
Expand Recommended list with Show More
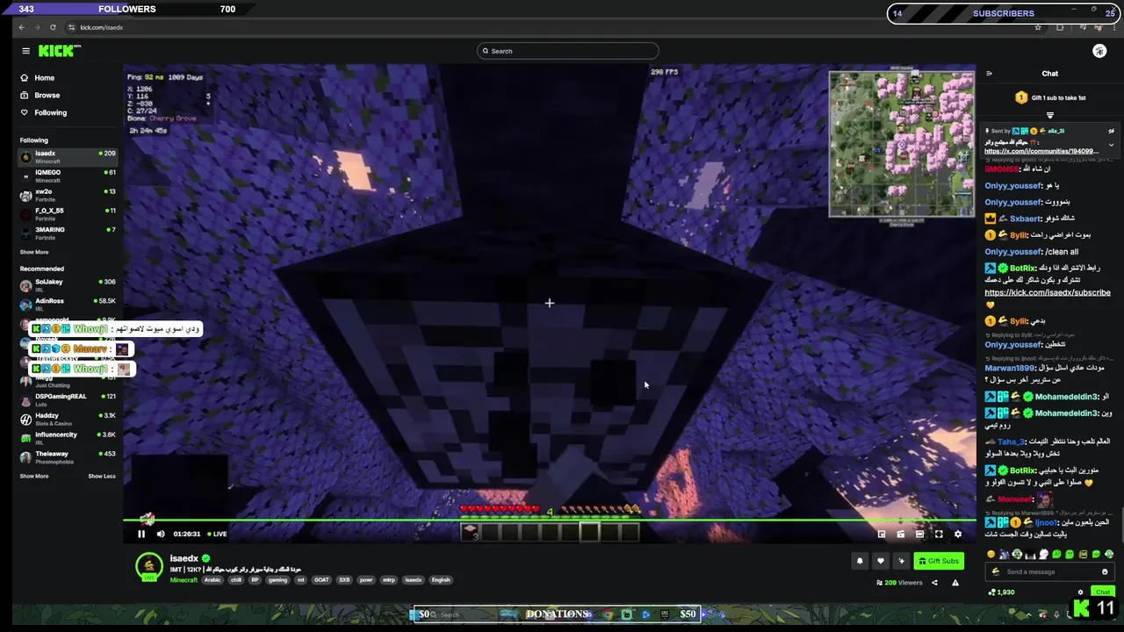coord(34,476)
